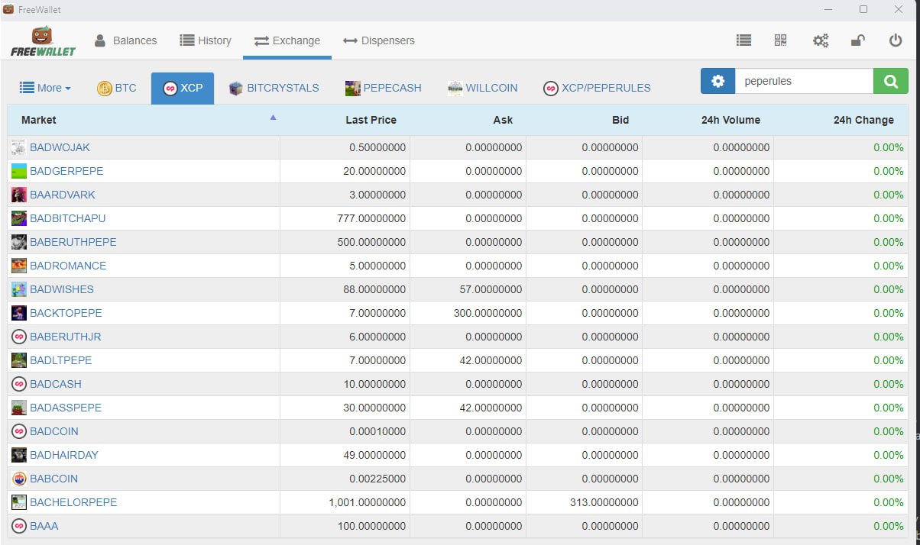This screenshot has width=920, height=545.
Task: Open the BABERUTHJR market link
Action: coord(66,337)
